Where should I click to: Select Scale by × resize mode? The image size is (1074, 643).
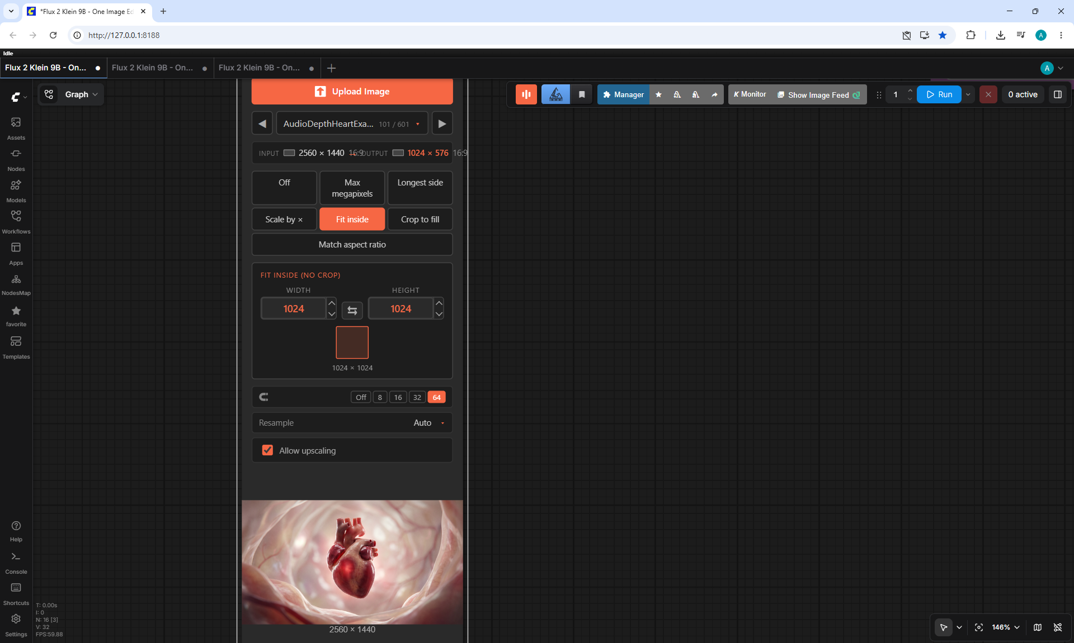click(284, 219)
